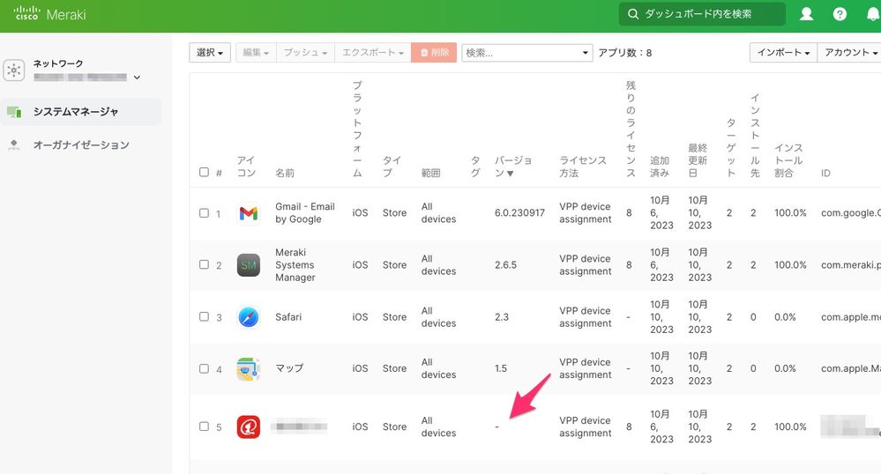Open the アカウント dropdown
881x474 pixels.
click(x=849, y=52)
